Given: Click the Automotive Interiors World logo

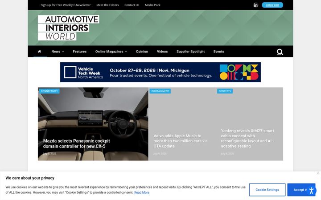Looking at the screenshot, I should (x=68, y=28).
